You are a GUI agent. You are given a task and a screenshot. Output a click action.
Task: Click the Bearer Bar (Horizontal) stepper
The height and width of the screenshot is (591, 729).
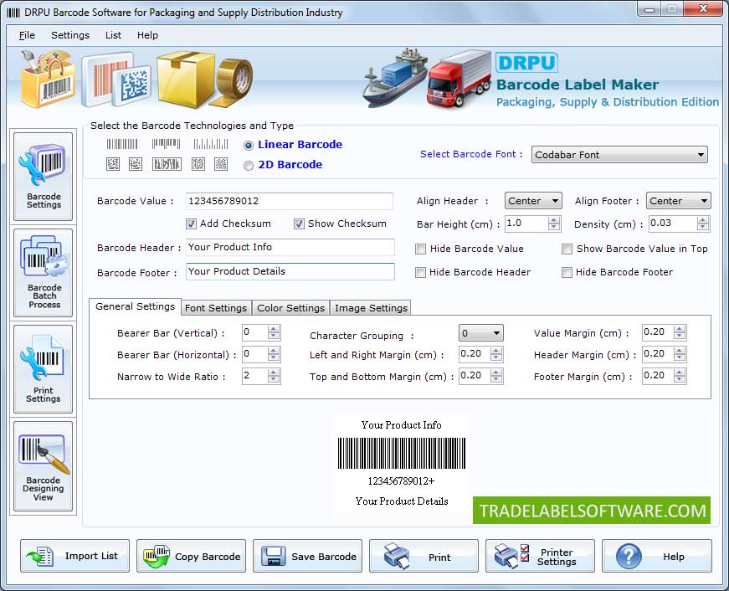pos(274,354)
